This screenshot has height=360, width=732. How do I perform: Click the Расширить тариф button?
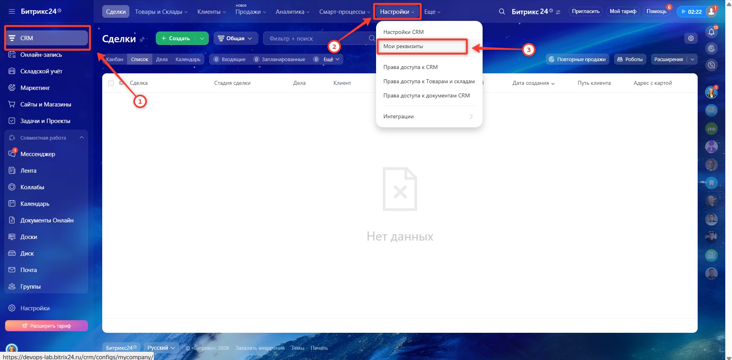pyautogui.click(x=47, y=326)
